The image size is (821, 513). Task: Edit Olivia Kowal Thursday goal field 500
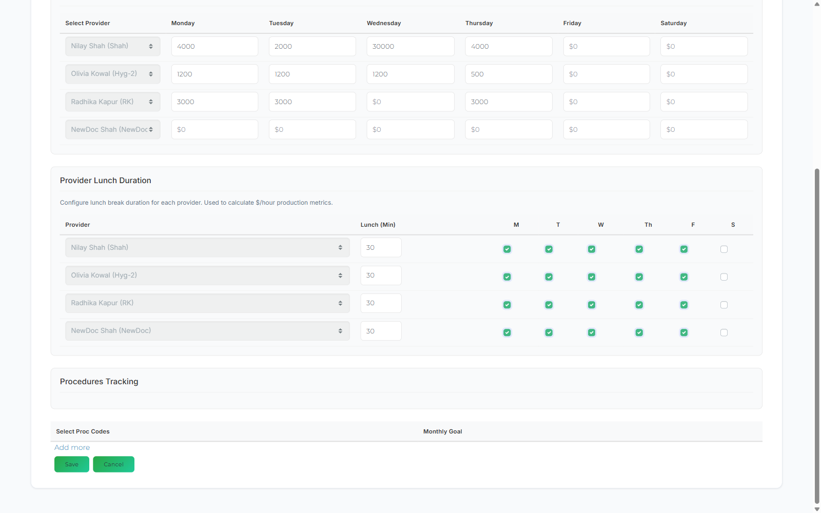[x=509, y=74]
